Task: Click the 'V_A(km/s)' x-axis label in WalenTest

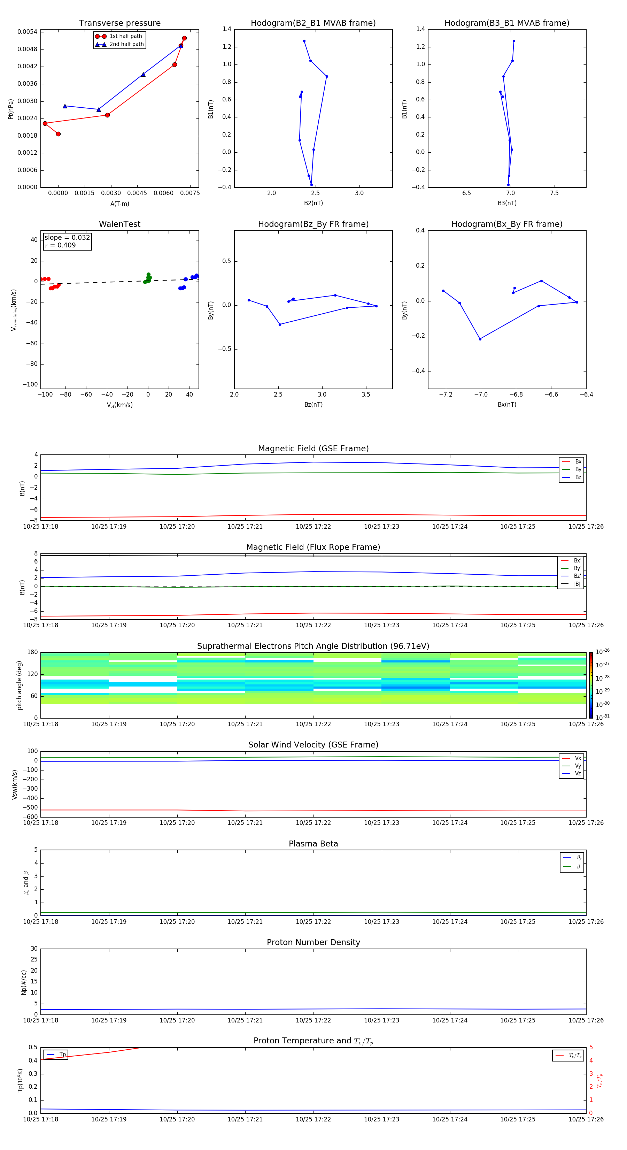Action: pos(119,405)
